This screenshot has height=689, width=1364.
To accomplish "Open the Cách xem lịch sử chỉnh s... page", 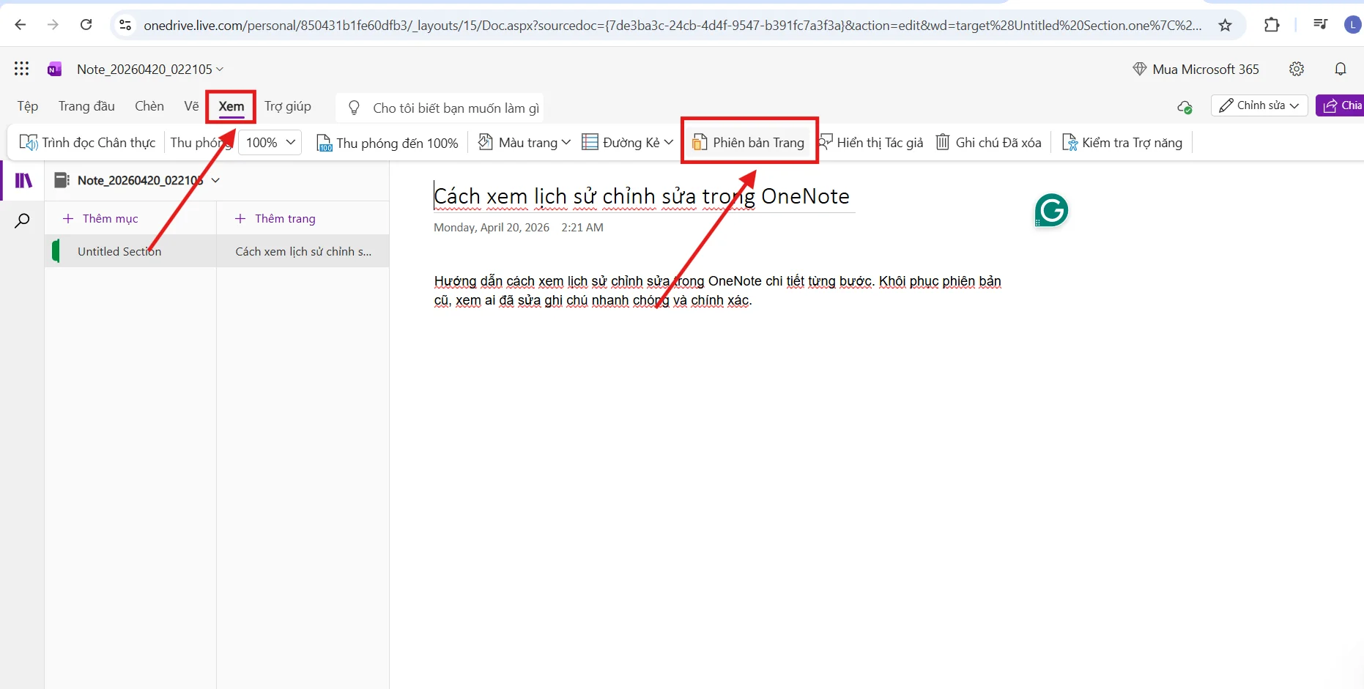I will [303, 251].
